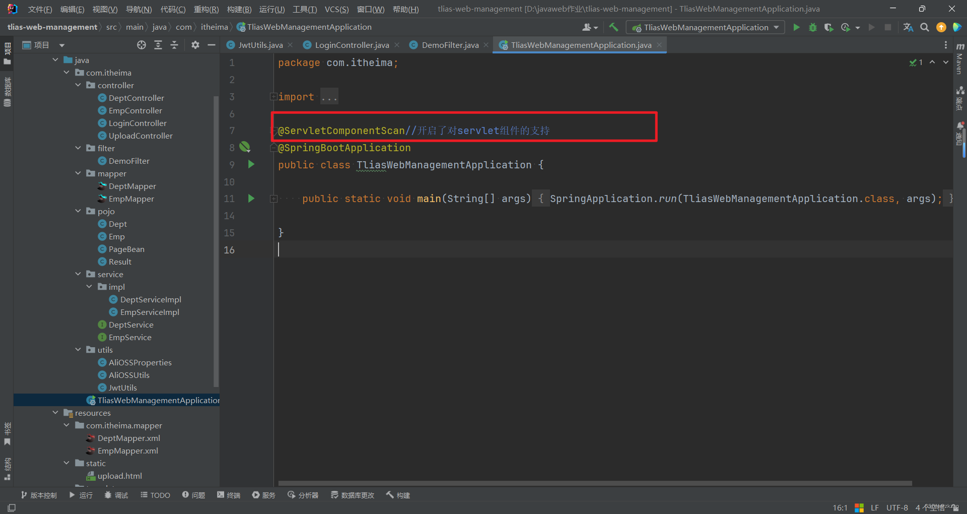This screenshot has height=514, width=967.
Task: Open run configuration dropdown
Action: pos(705,27)
